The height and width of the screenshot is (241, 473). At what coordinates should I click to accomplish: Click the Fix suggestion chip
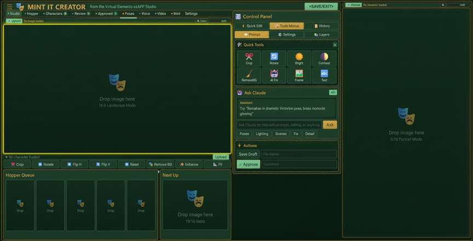click(296, 134)
